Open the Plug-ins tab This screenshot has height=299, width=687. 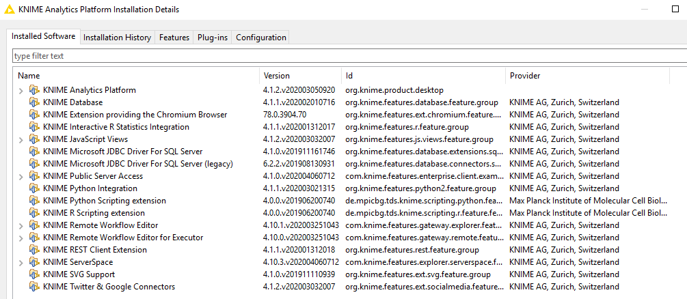point(213,38)
